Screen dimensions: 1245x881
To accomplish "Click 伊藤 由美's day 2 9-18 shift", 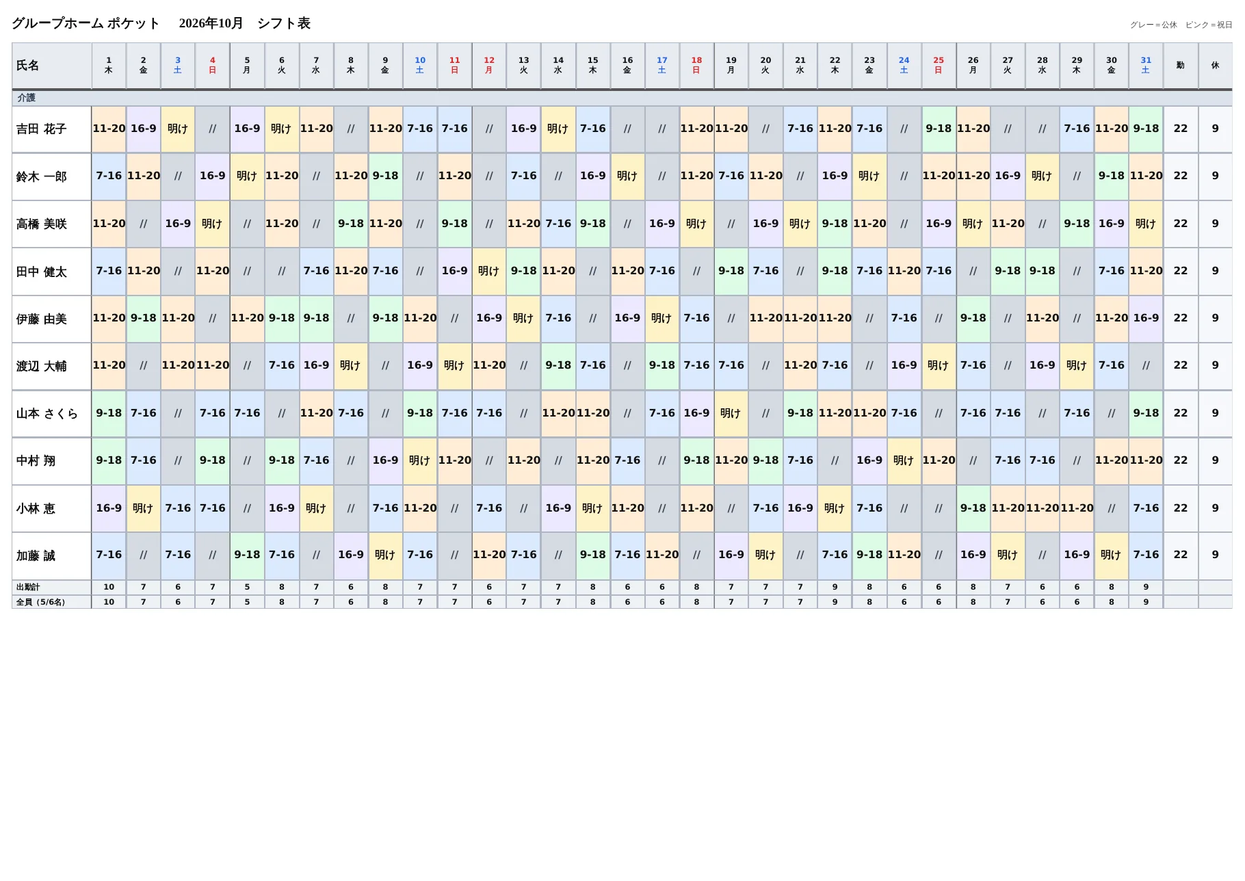I will coord(144,318).
